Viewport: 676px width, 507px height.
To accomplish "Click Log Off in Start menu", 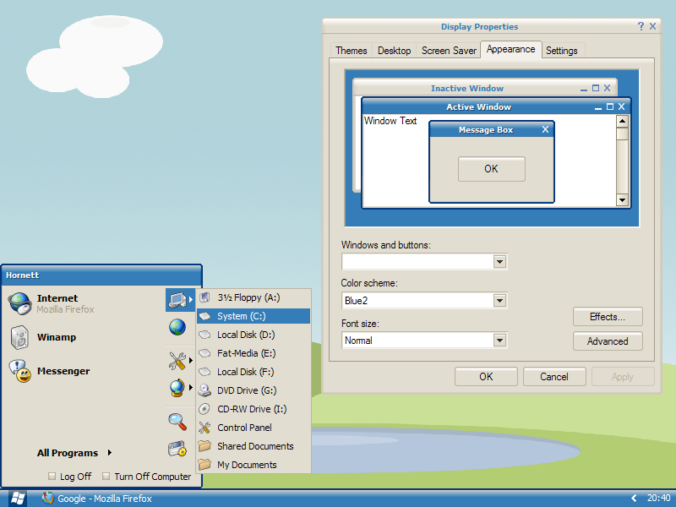I will pos(70,477).
